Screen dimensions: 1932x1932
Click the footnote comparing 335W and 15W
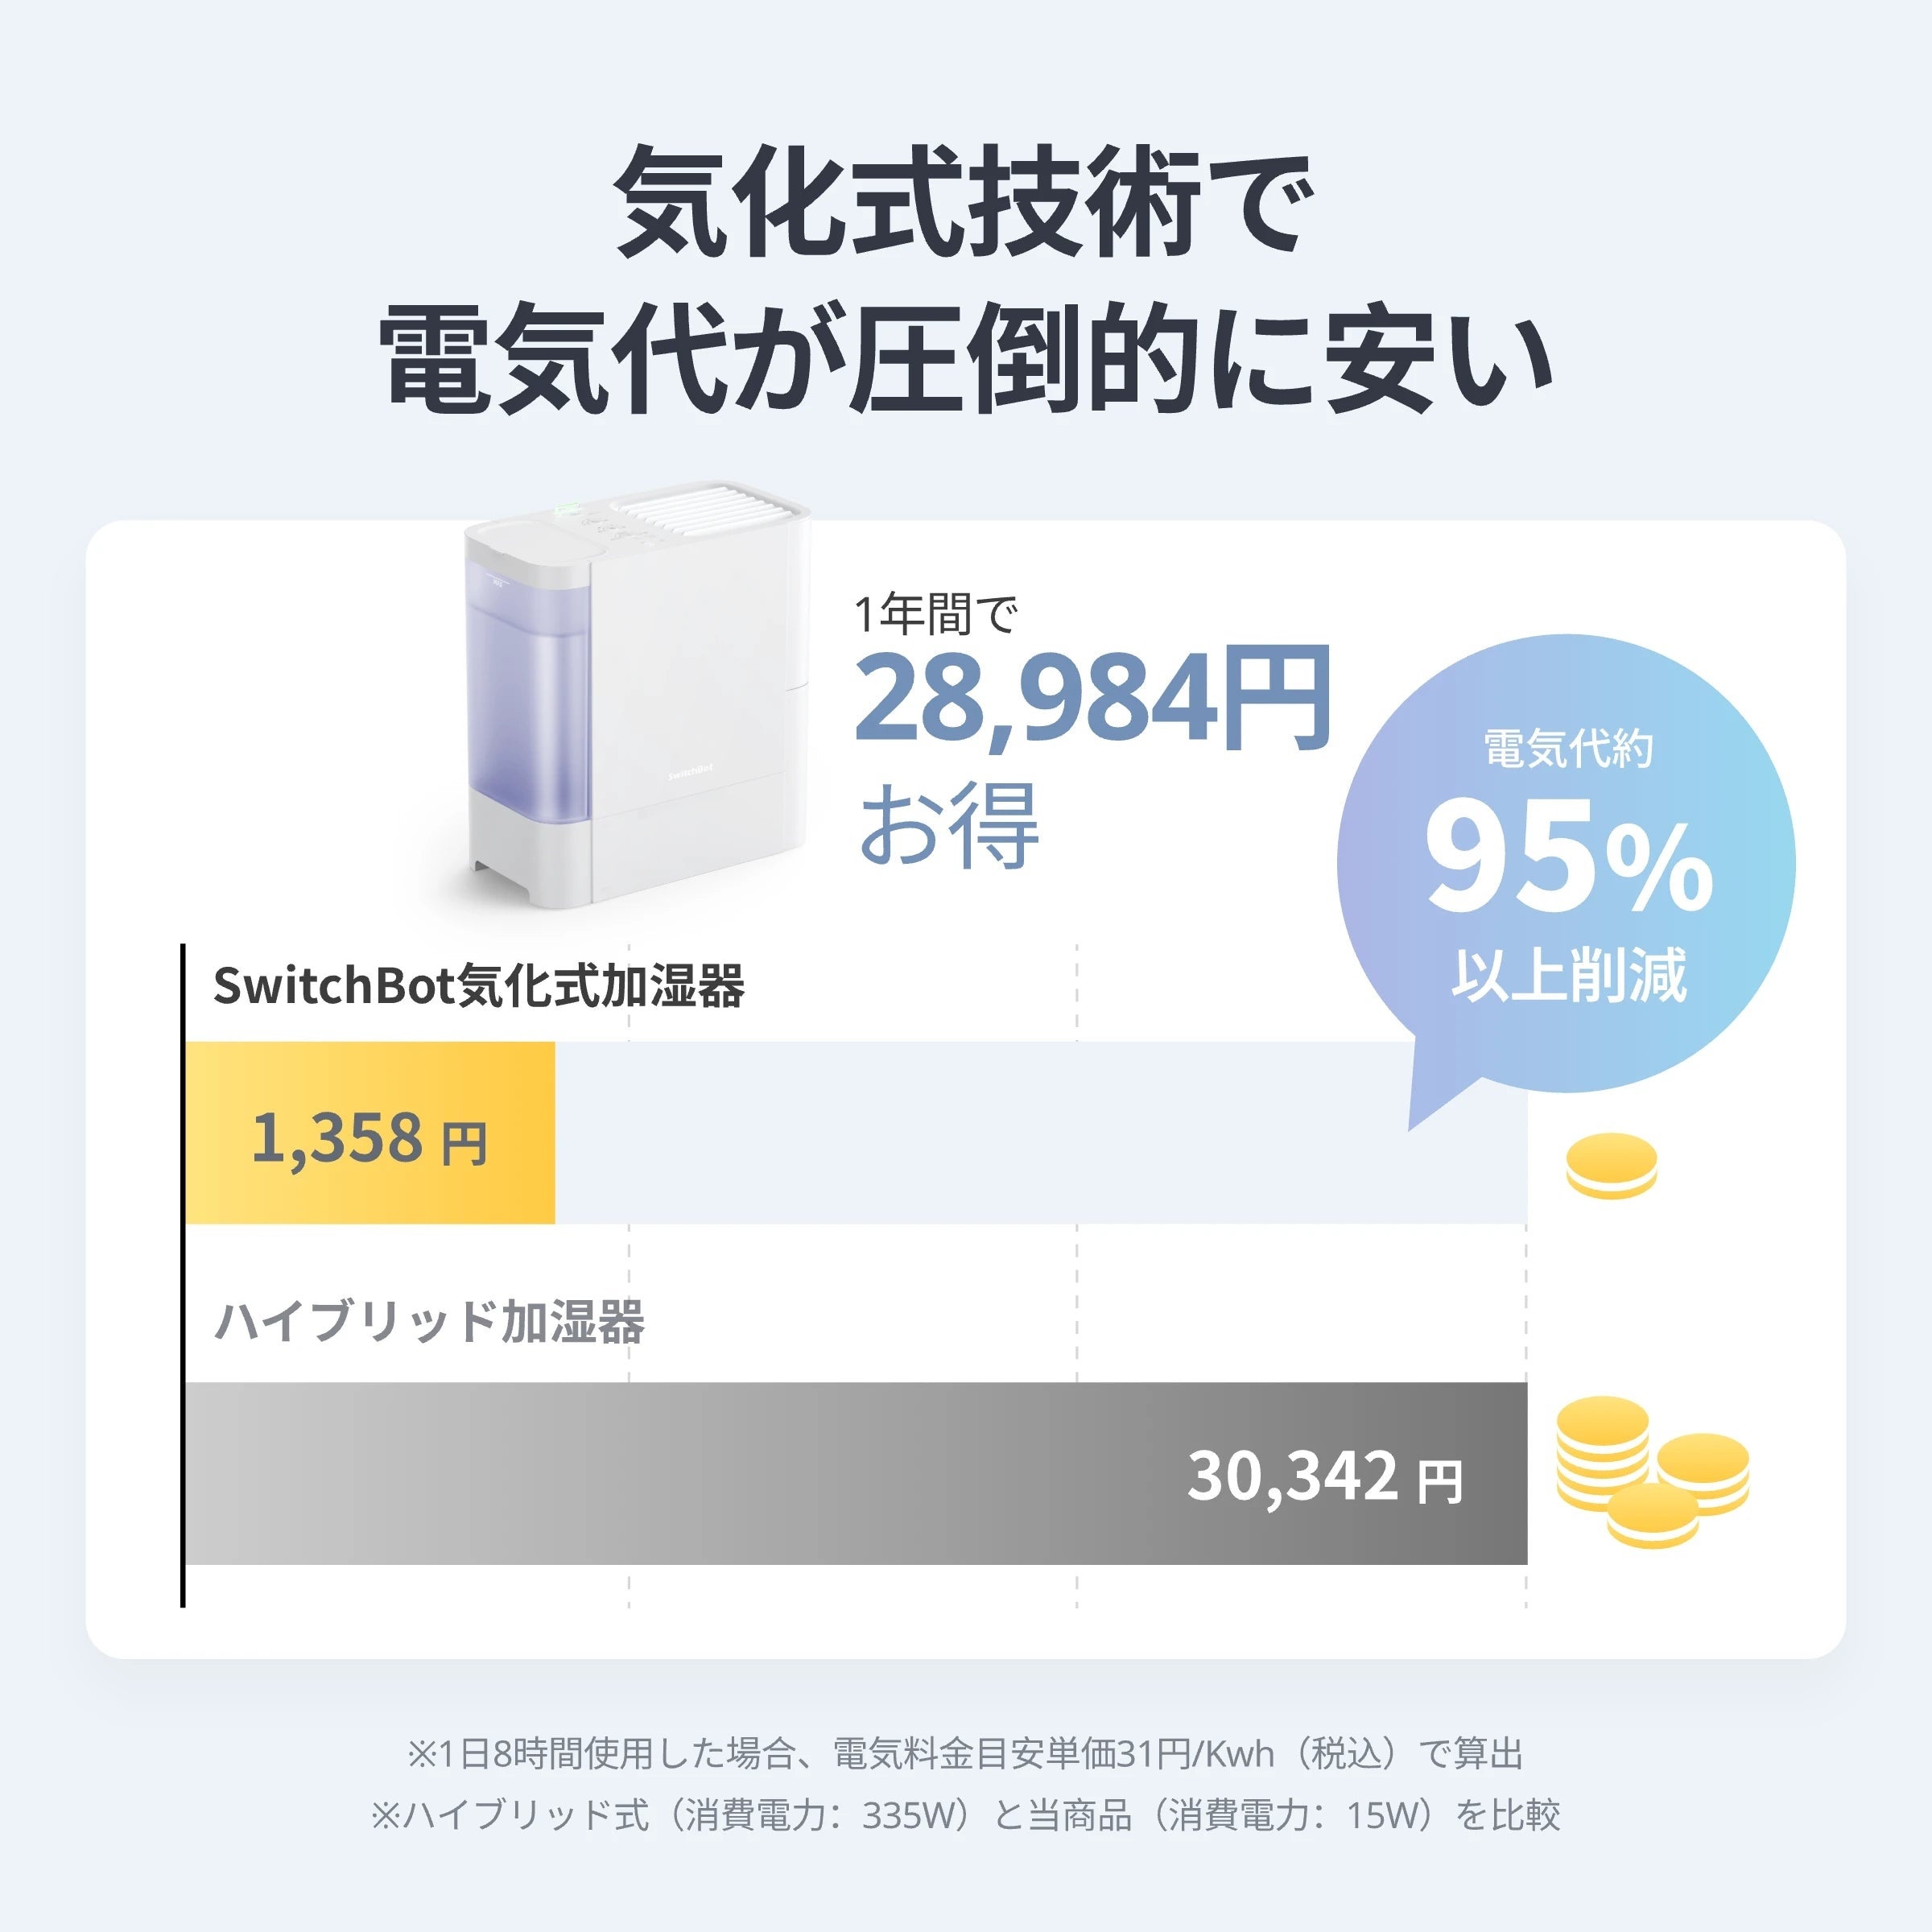point(964,1814)
